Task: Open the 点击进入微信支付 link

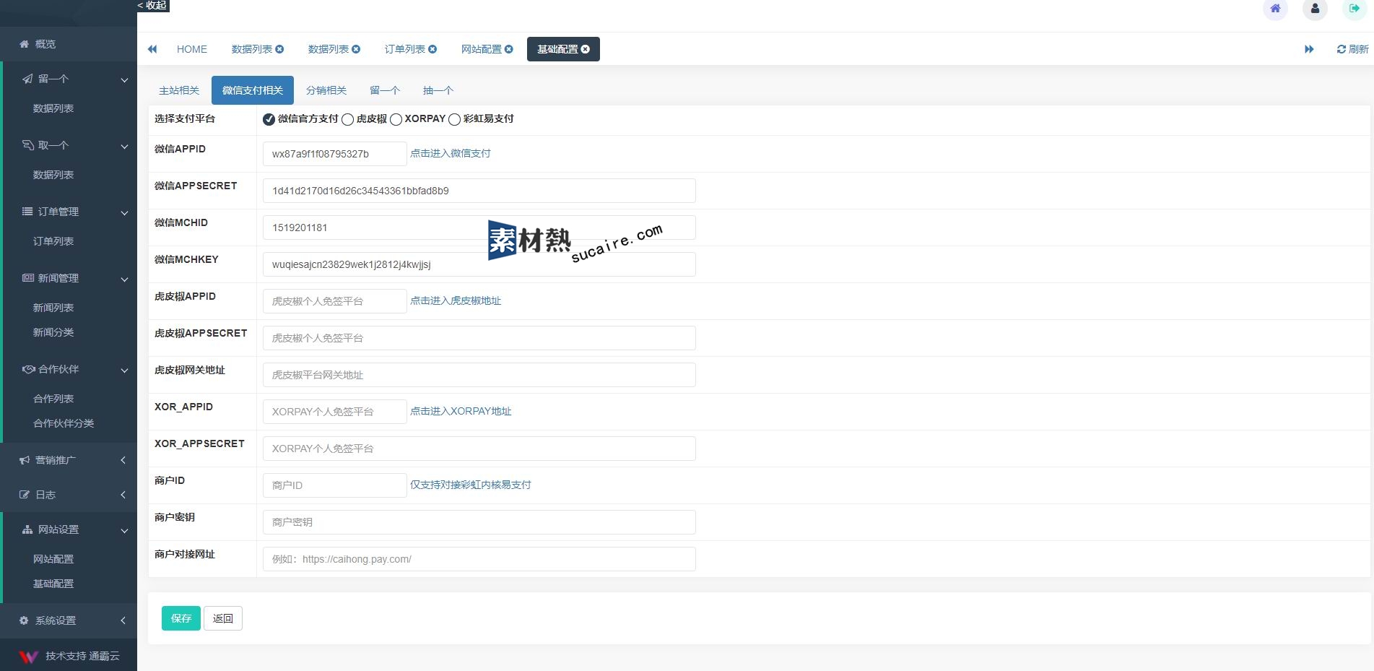Action: point(451,153)
